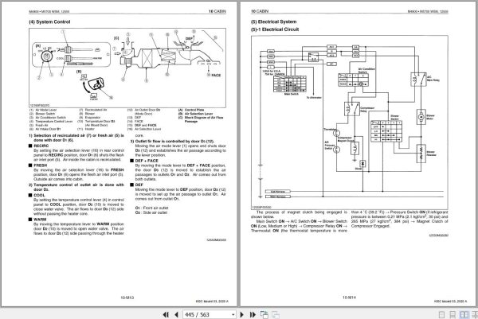This screenshot has height=319, width=478.
Task: Click the Blower Motor label in the circuit
Action: 430,117
